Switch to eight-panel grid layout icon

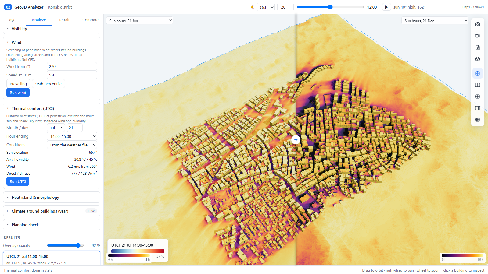click(478, 120)
